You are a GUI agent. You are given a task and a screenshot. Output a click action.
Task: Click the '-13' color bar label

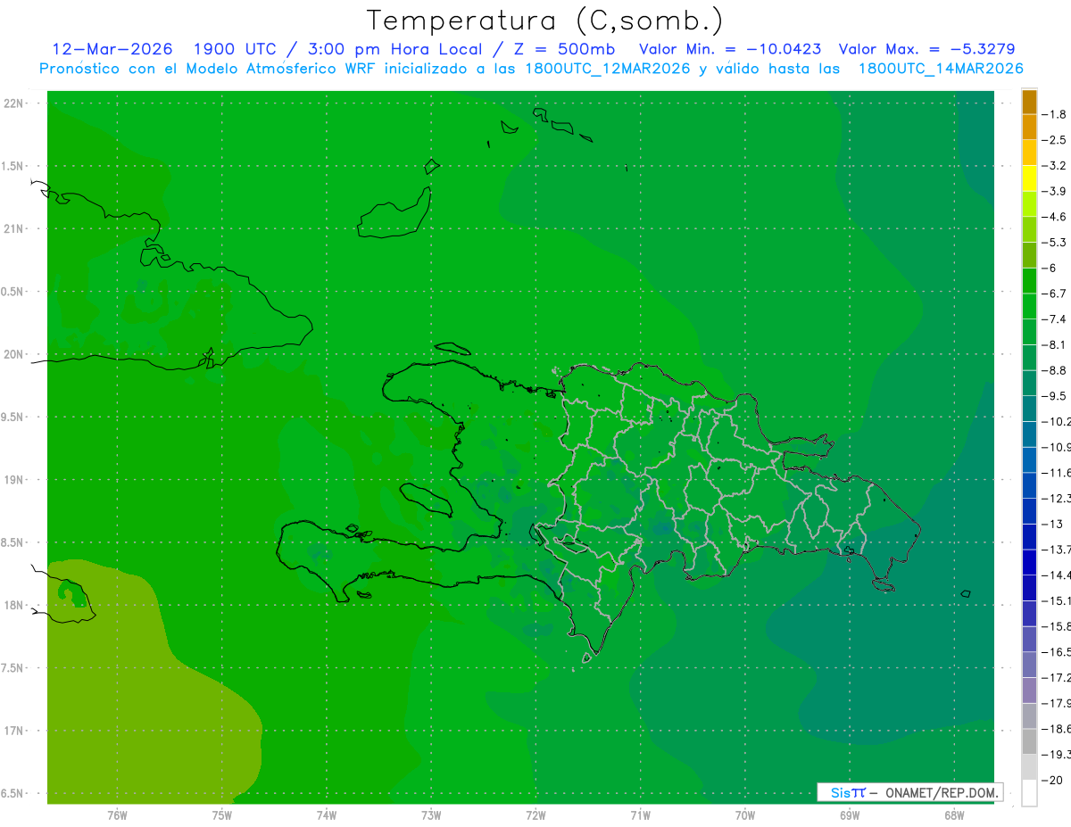(x=1053, y=524)
